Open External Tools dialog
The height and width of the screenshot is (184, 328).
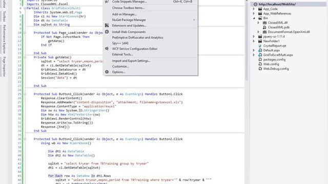122,55
